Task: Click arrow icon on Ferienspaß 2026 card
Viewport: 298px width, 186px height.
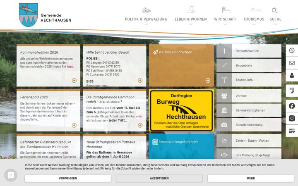Action: pyautogui.click(x=74, y=125)
